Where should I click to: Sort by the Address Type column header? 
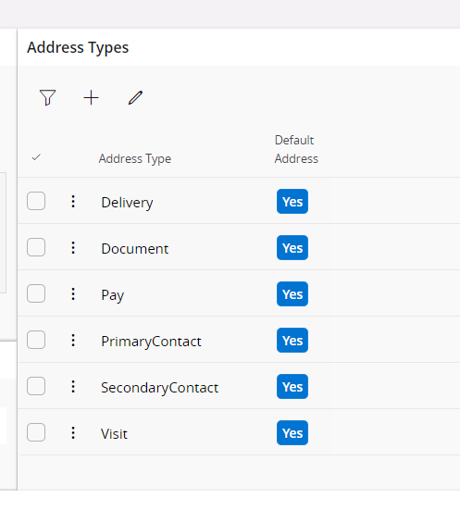pos(135,159)
